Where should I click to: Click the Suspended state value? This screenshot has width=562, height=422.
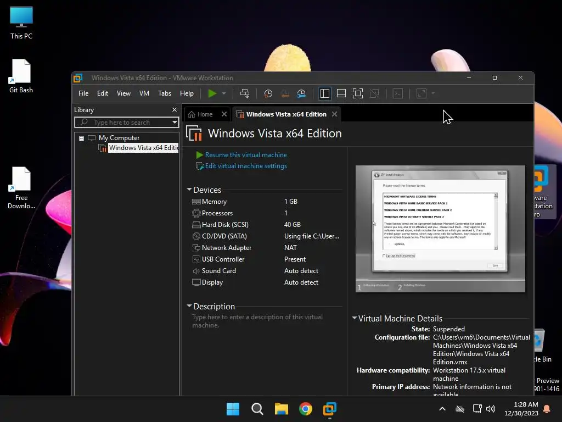pyautogui.click(x=449, y=329)
